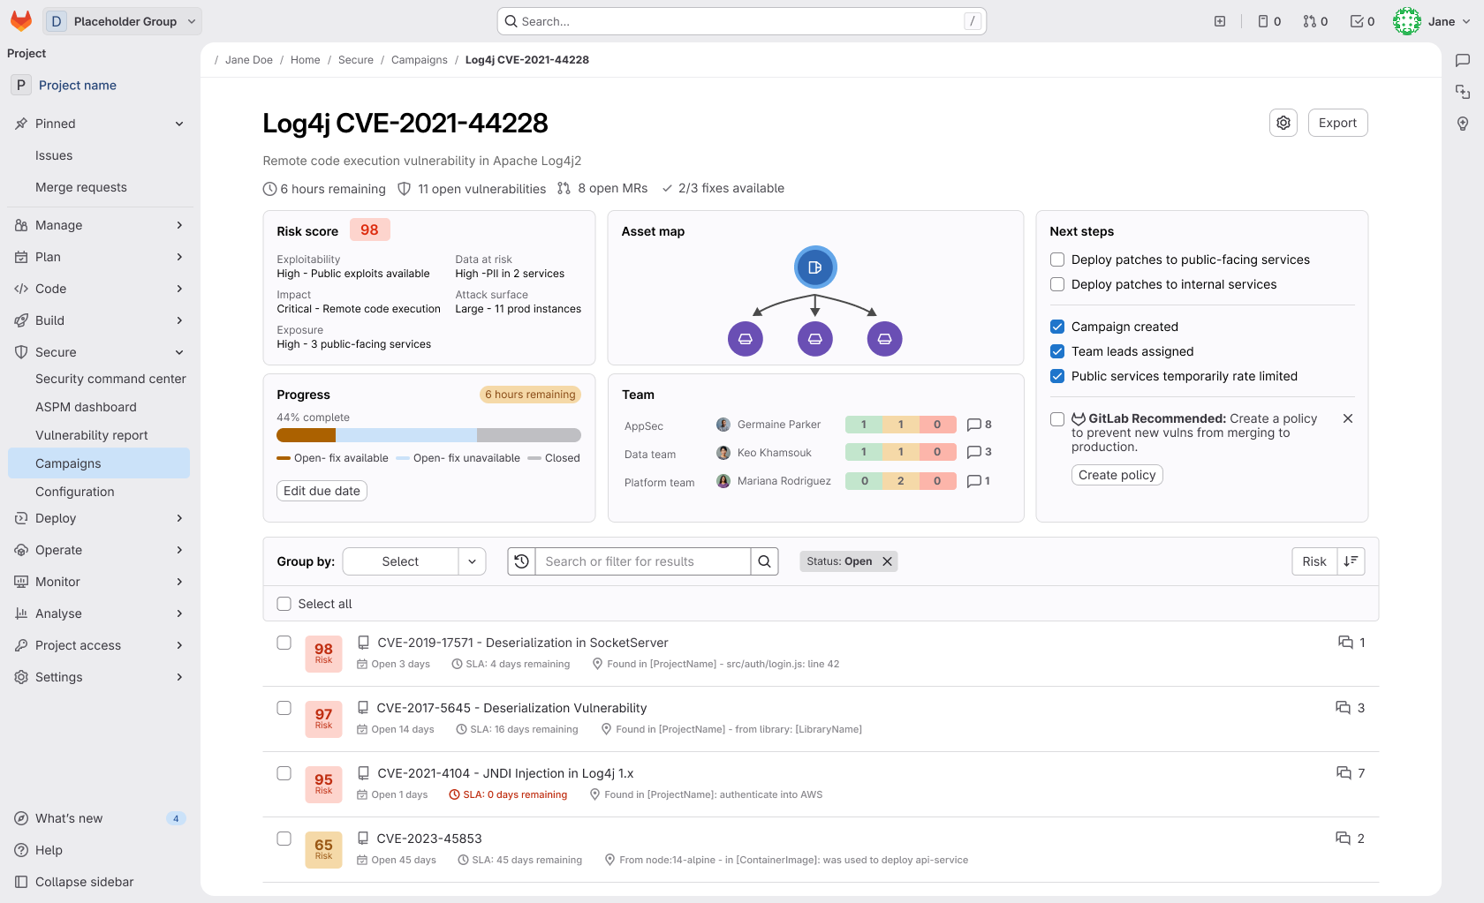Viewport: 1484px width, 903px height.
Task: Open the create new plus icon
Action: [1220, 21]
